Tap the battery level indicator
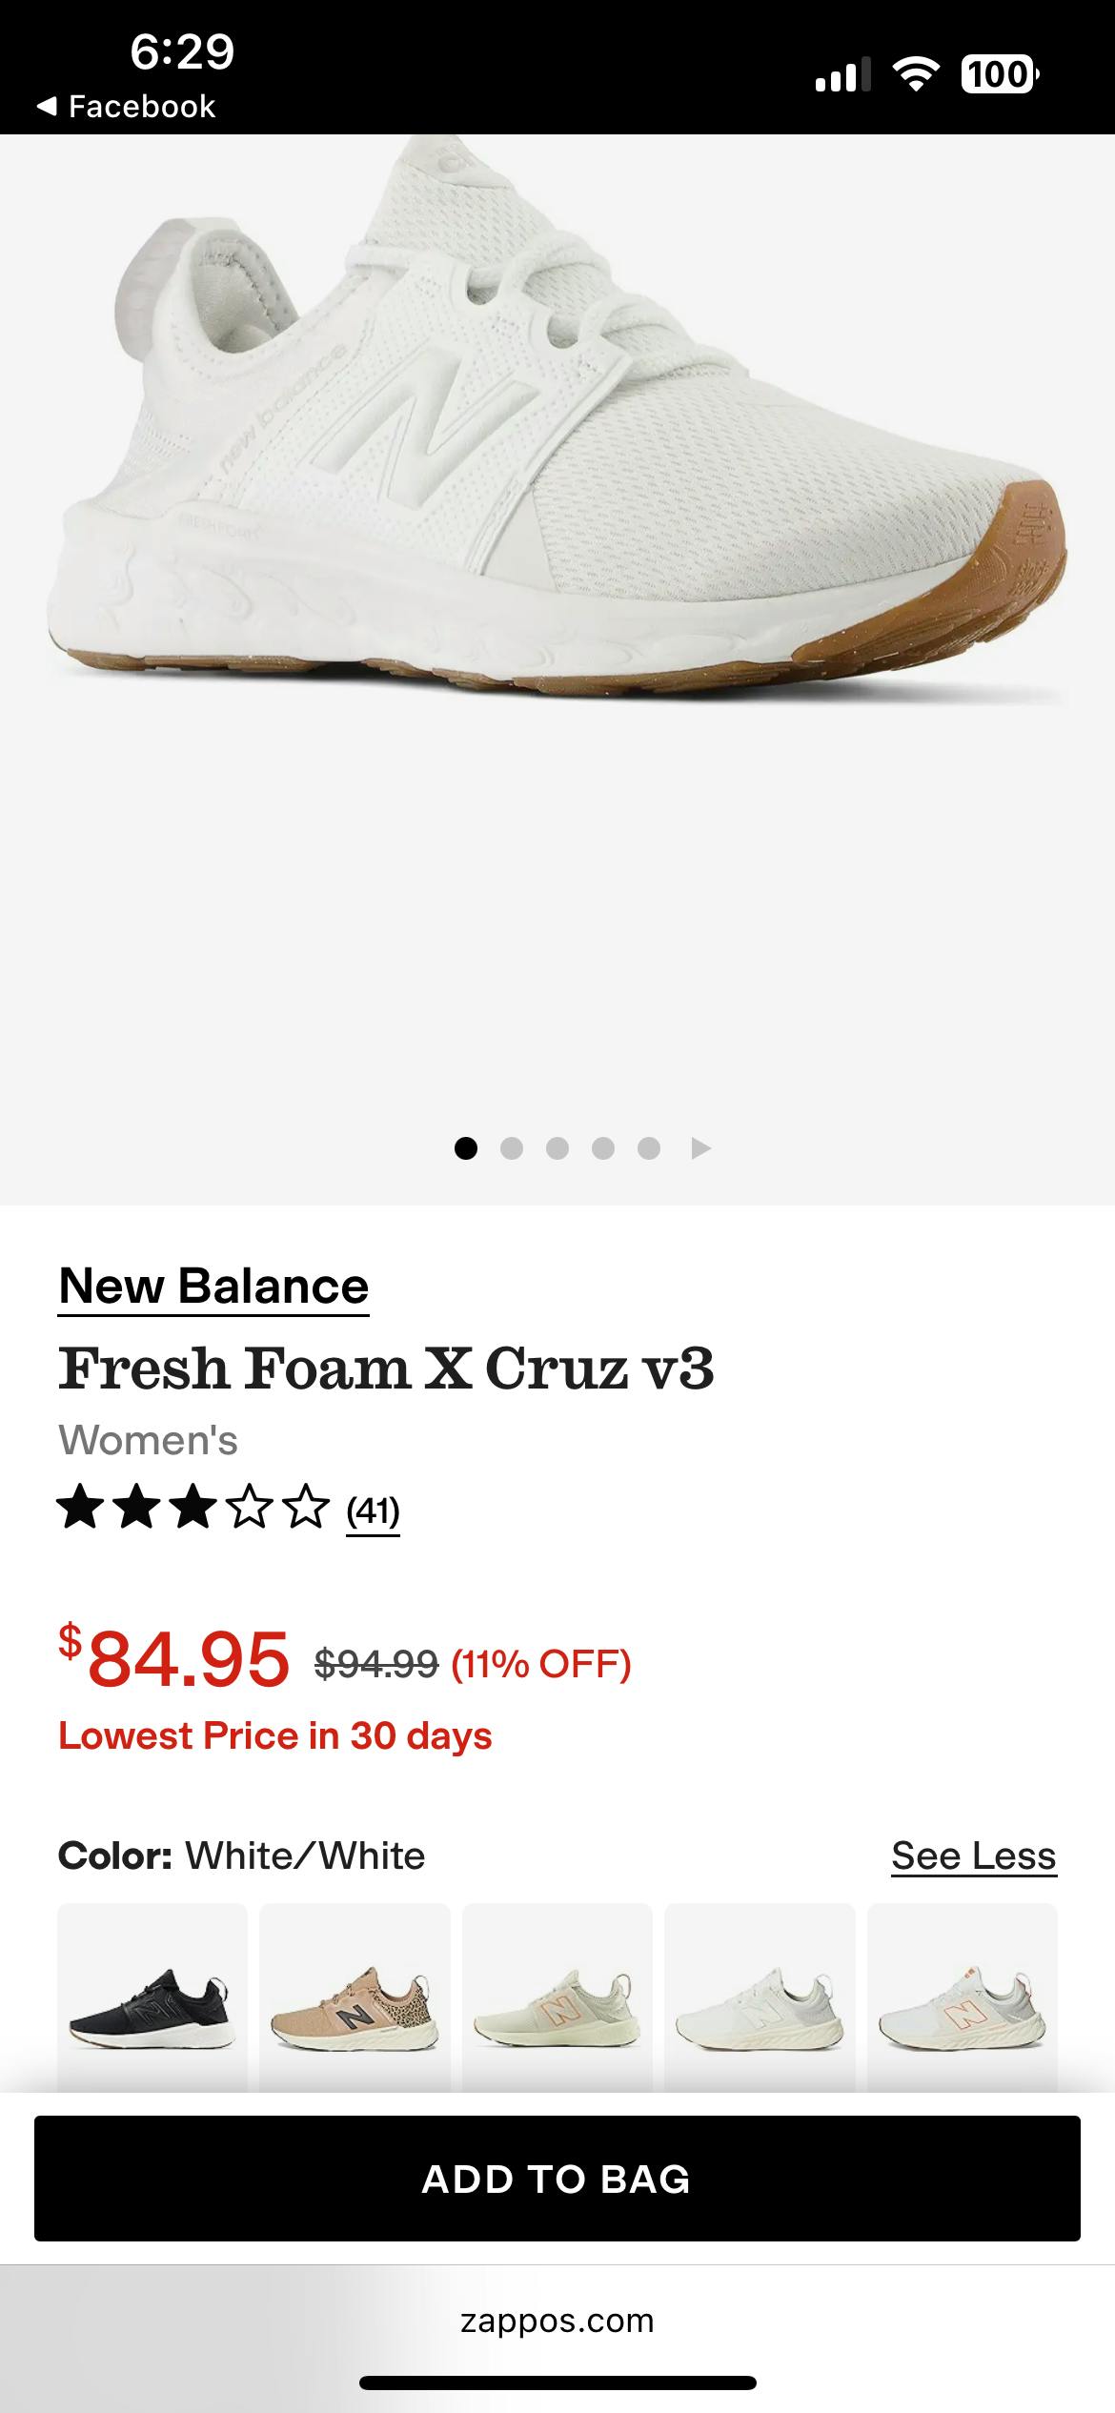 (x=1000, y=74)
